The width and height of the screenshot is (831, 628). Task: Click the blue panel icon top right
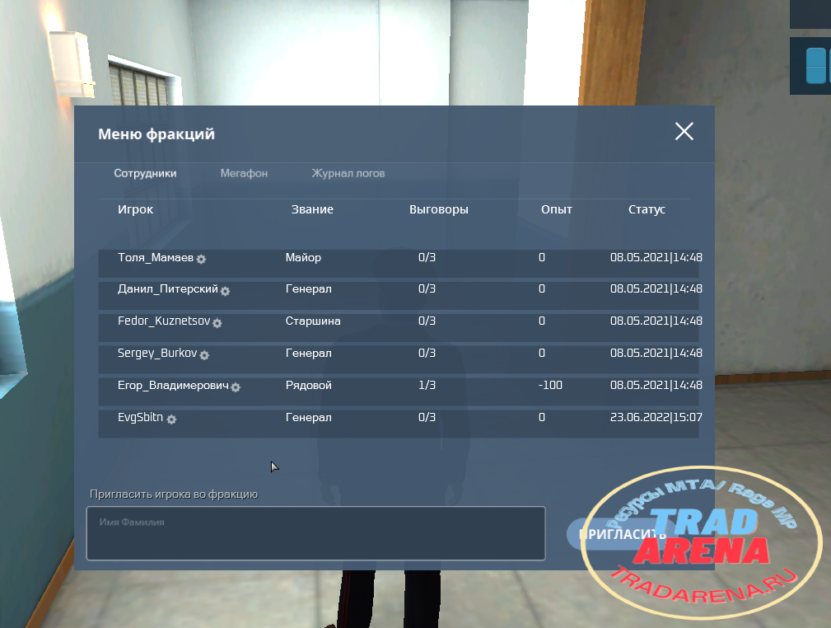coord(817,66)
